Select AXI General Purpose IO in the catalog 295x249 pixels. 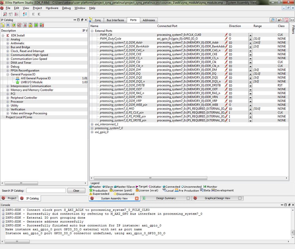(x=36, y=78)
